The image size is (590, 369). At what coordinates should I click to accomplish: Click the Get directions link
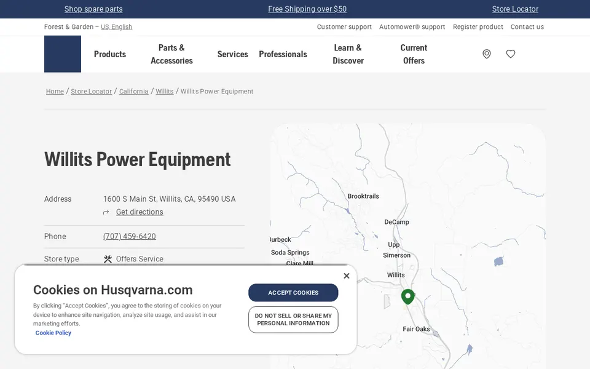(140, 212)
